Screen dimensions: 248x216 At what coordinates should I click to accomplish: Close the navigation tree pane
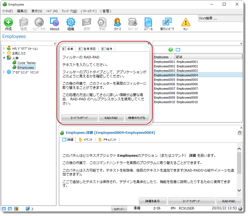pyautogui.click(x=55, y=44)
